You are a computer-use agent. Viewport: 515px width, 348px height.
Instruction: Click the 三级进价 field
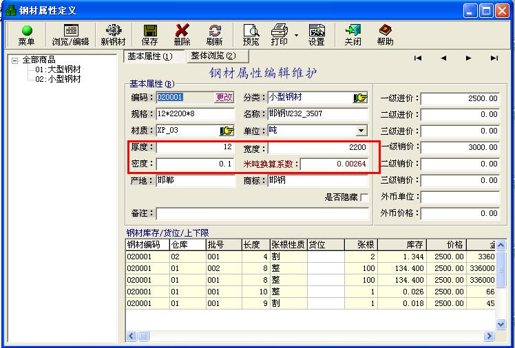460,131
